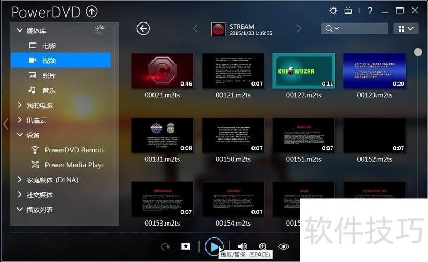
Task: Click the search magnifier dropdown
Action: coord(332,28)
